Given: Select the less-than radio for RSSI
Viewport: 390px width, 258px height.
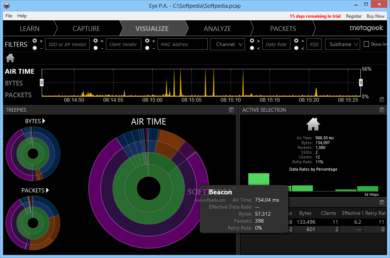Looking at the screenshot, I should click(x=296, y=48).
